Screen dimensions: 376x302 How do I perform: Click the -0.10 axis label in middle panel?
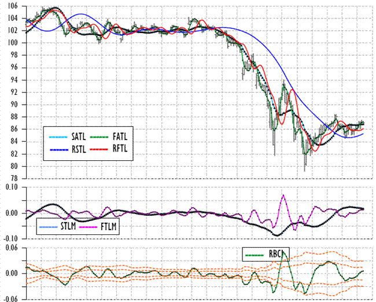coord(10,239)
